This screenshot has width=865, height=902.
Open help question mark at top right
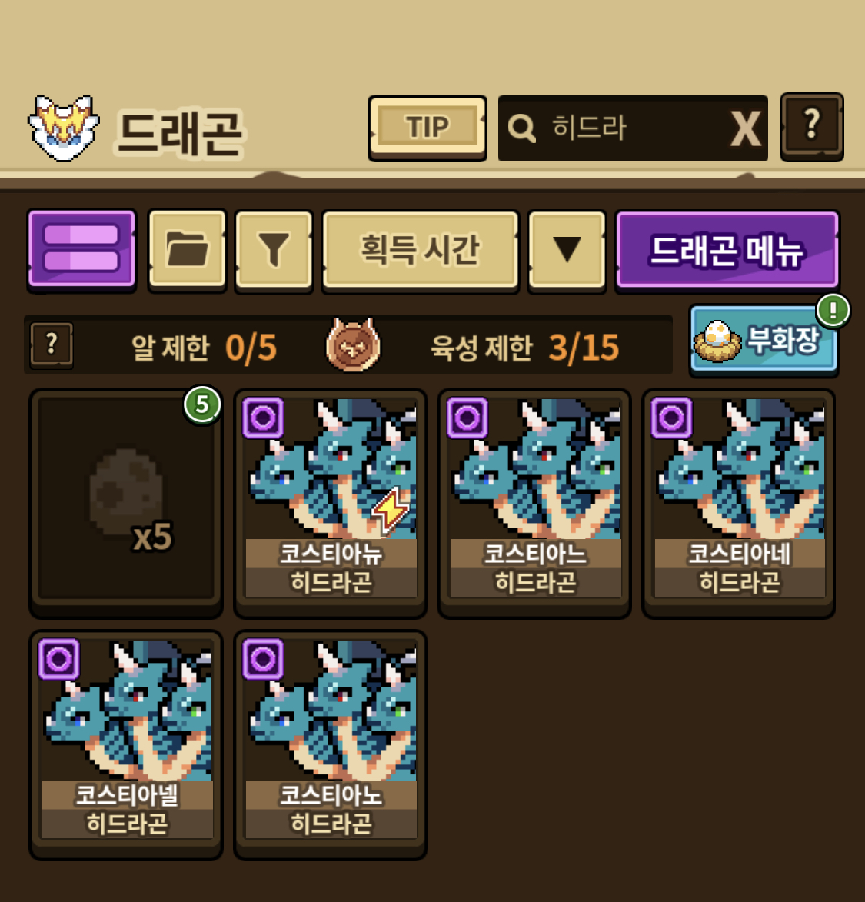coord(811,127)
